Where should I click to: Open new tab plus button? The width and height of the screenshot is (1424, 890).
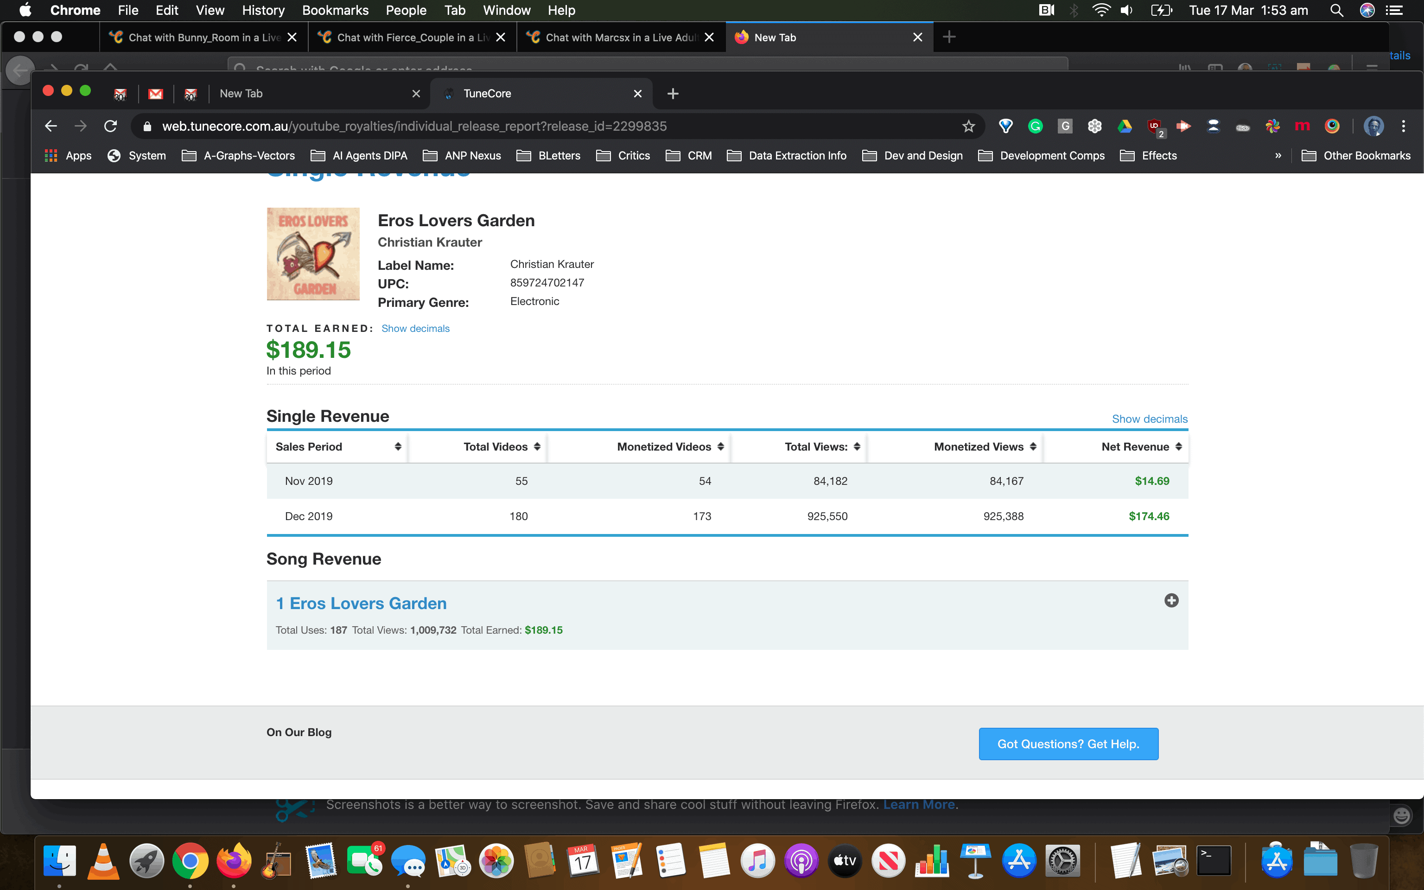[673, 94]
